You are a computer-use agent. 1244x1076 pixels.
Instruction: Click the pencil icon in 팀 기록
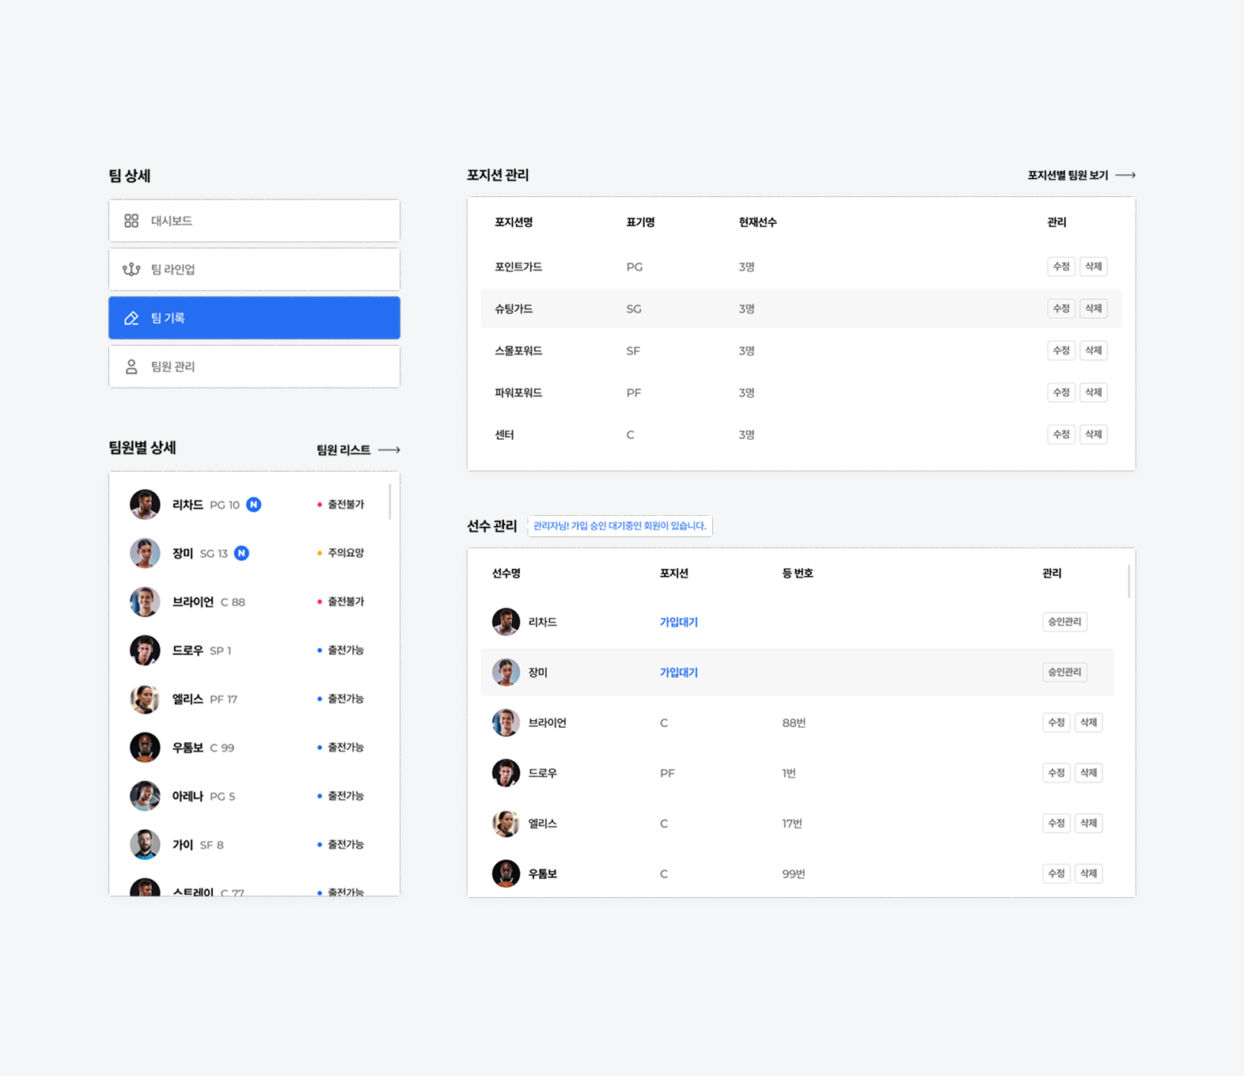coord(131,318)
